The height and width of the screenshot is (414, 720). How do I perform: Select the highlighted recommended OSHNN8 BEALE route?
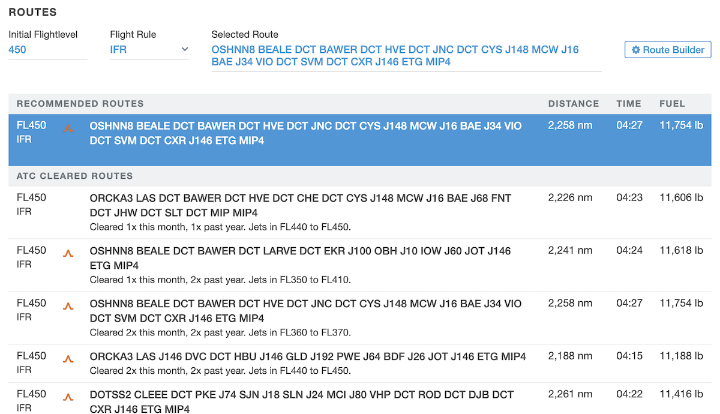click(x=306, y=133)
